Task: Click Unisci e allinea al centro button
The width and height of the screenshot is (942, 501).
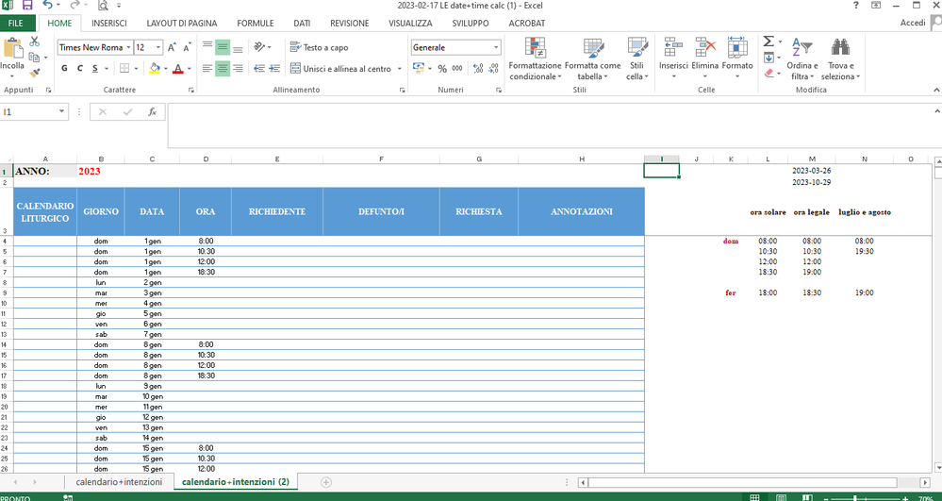Action: 340,69
